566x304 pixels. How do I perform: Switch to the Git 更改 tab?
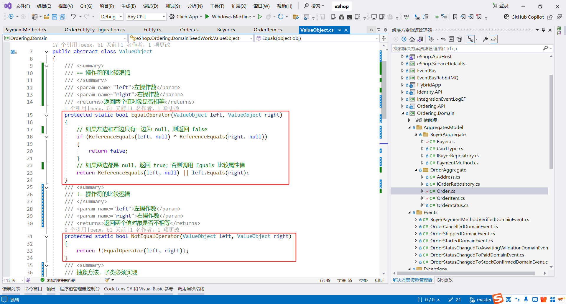point(445,280)
